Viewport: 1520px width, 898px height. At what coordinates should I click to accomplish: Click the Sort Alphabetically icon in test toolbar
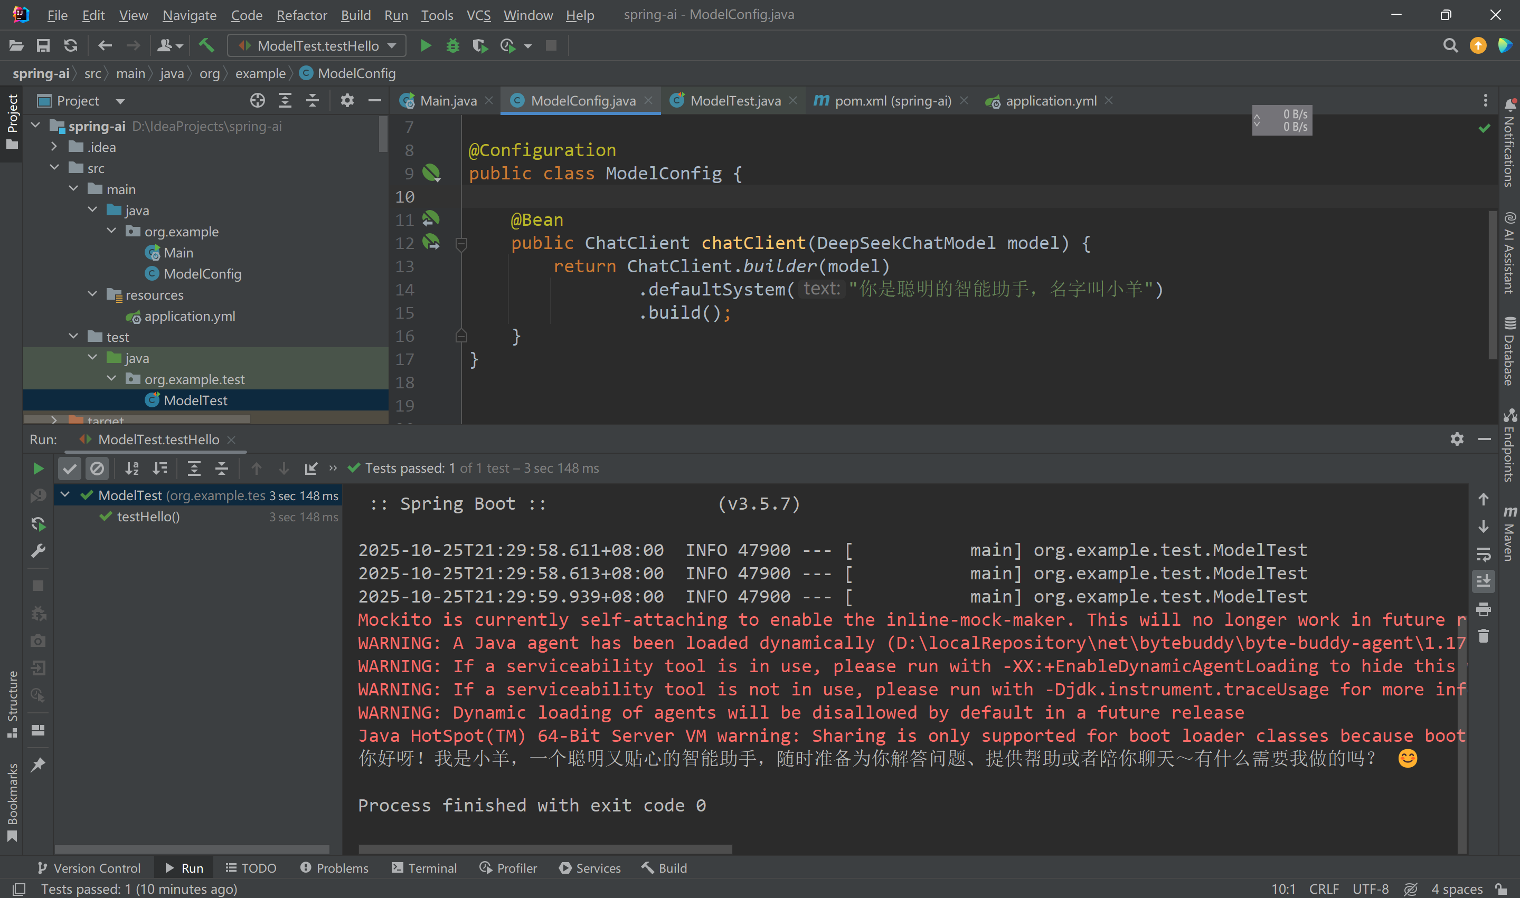(131, 469)
